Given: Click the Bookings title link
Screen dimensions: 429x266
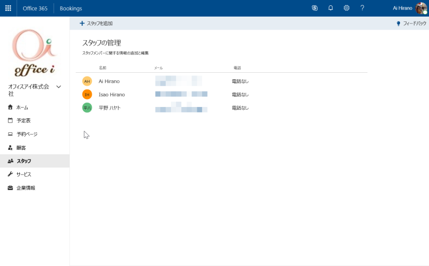Looking at the screenshot, I should pos(71,9).
